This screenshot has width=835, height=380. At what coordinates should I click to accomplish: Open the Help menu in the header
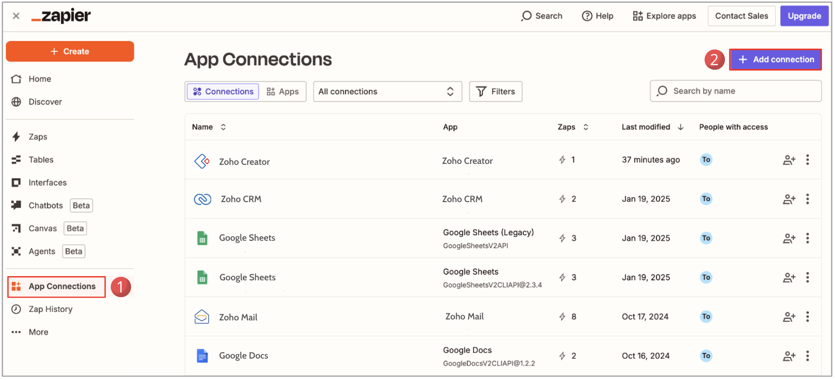click(597, 16)
